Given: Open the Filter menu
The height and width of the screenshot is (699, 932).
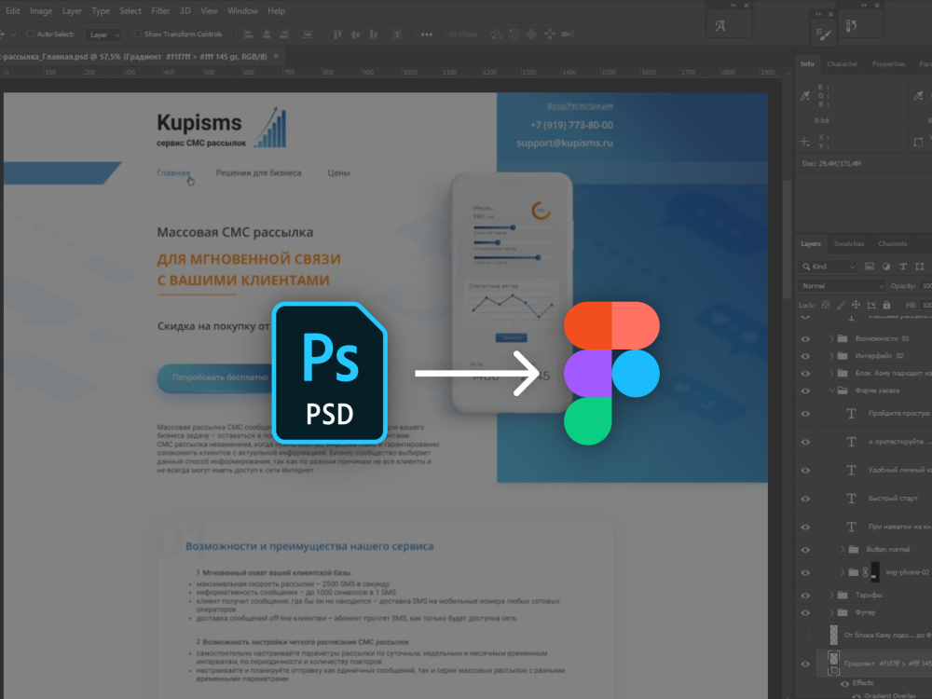Looking at the screenshot, I should coord(160,10).
